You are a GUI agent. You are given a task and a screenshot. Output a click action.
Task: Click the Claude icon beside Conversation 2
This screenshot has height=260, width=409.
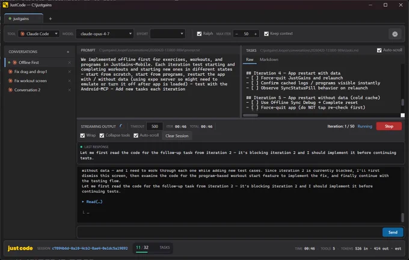(10, 90)
